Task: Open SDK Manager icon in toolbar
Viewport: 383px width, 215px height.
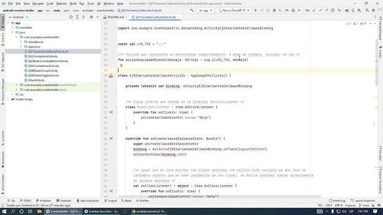Action: (x=359, y=11)
